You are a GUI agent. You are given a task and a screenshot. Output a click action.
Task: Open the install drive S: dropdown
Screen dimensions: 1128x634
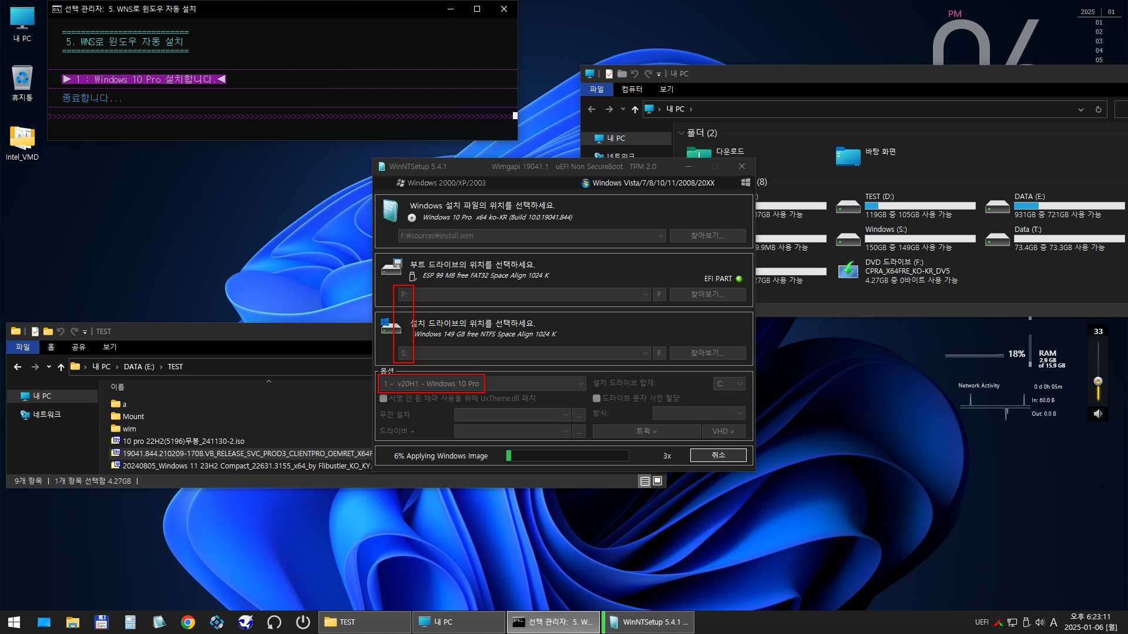(645, 353)
